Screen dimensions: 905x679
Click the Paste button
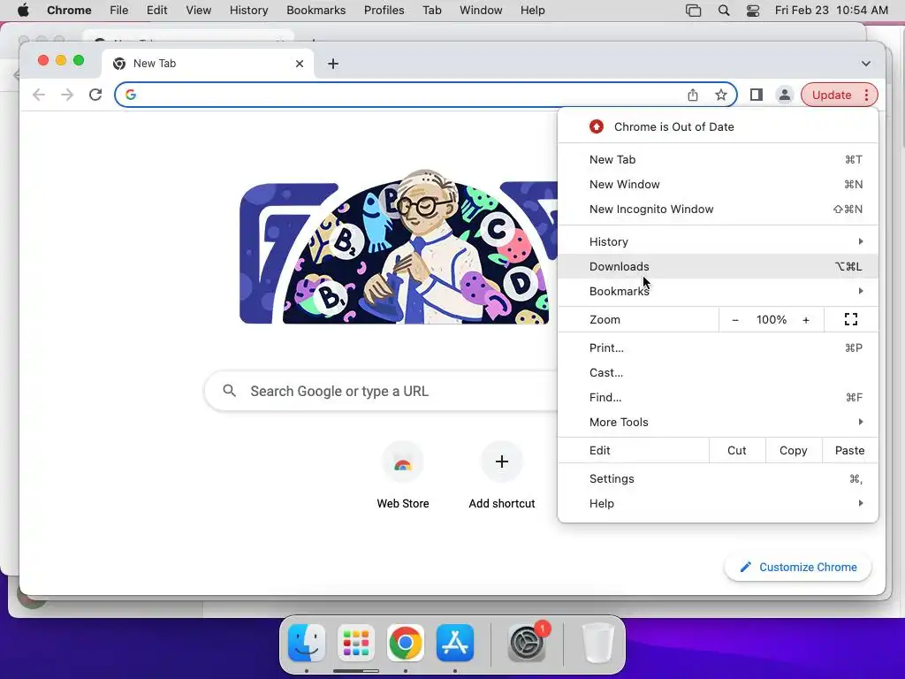click(x=849, y=450)
